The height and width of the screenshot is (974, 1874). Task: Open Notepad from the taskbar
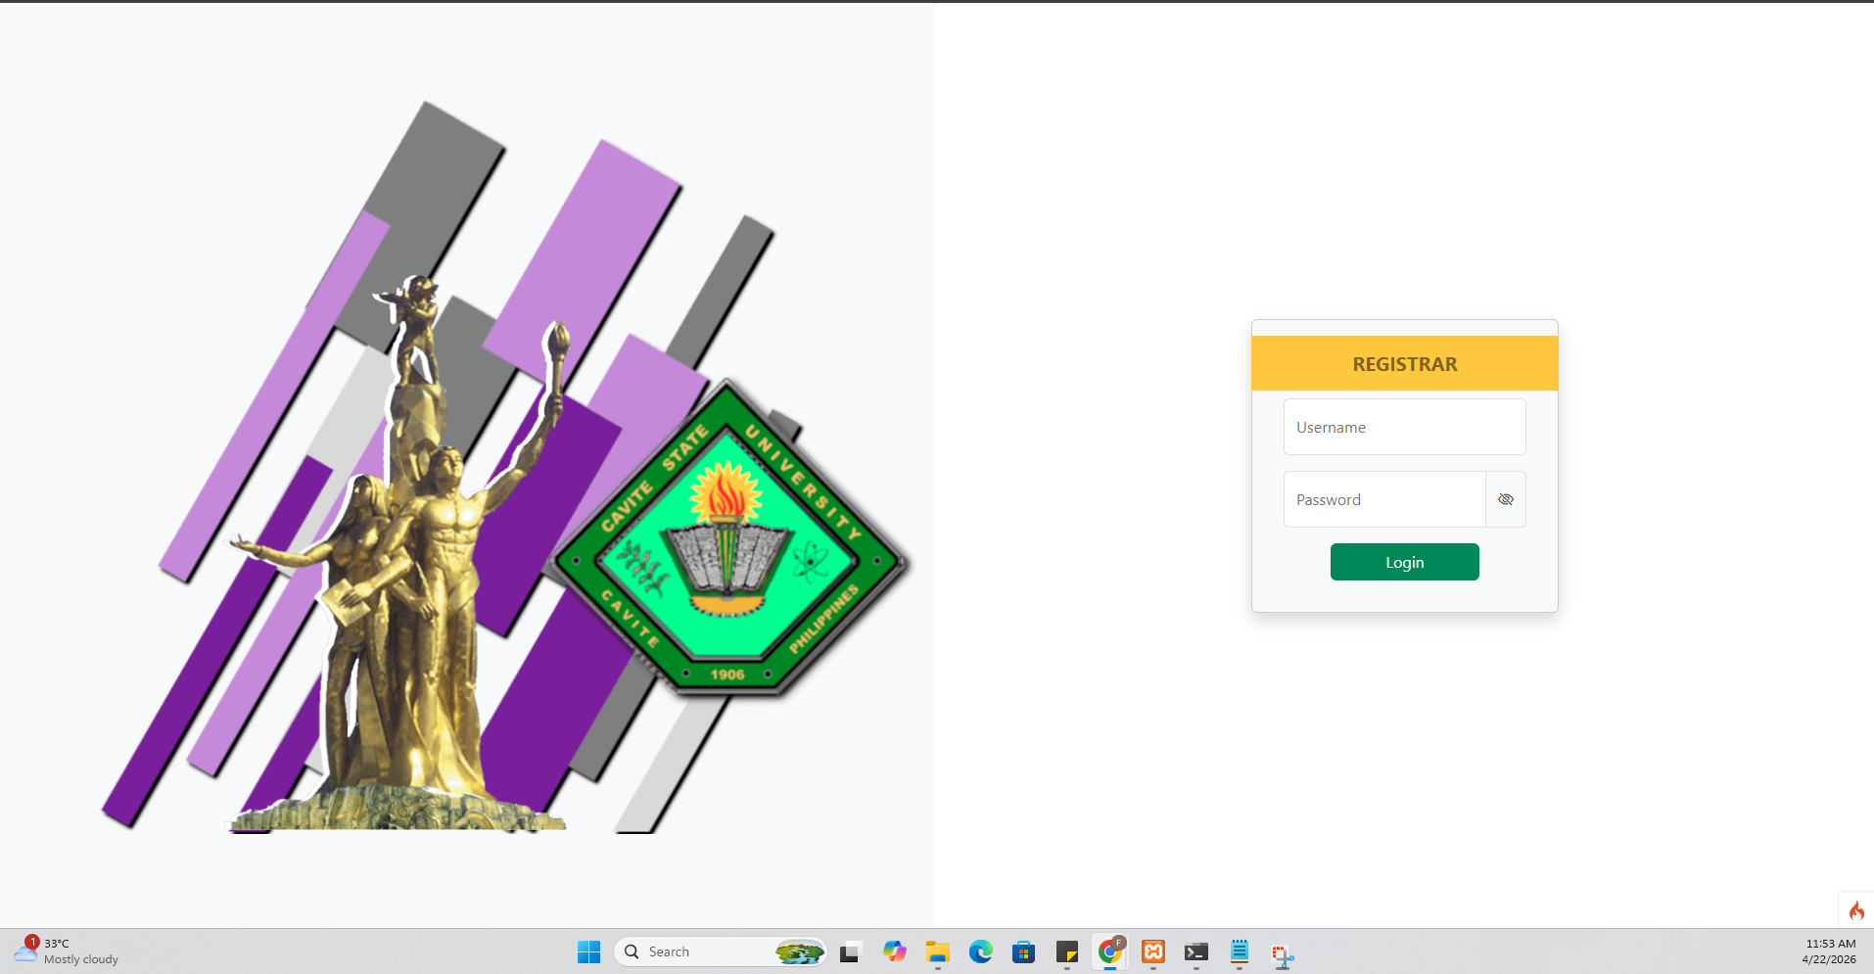(x=1239, y=951)
